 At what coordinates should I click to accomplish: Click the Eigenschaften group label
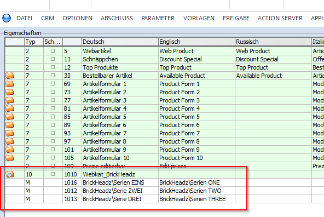point(22,33)
